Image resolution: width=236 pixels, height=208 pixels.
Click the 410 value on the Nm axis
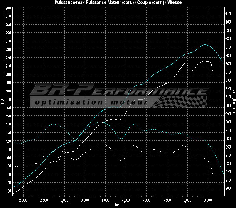click(x=228, y=13)
